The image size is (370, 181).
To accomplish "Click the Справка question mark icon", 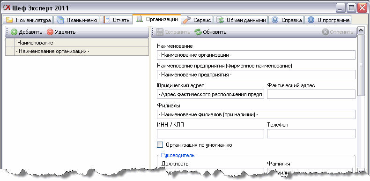I will click(274, 20).
